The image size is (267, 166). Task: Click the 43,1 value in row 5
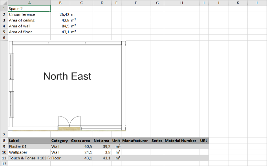coord(60,32)
